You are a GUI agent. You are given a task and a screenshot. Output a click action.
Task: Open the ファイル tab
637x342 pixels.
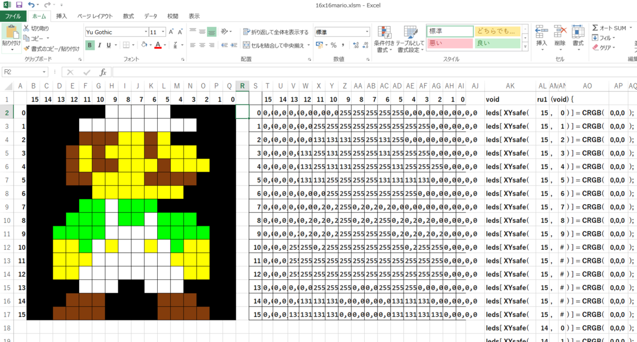[12, 16]
